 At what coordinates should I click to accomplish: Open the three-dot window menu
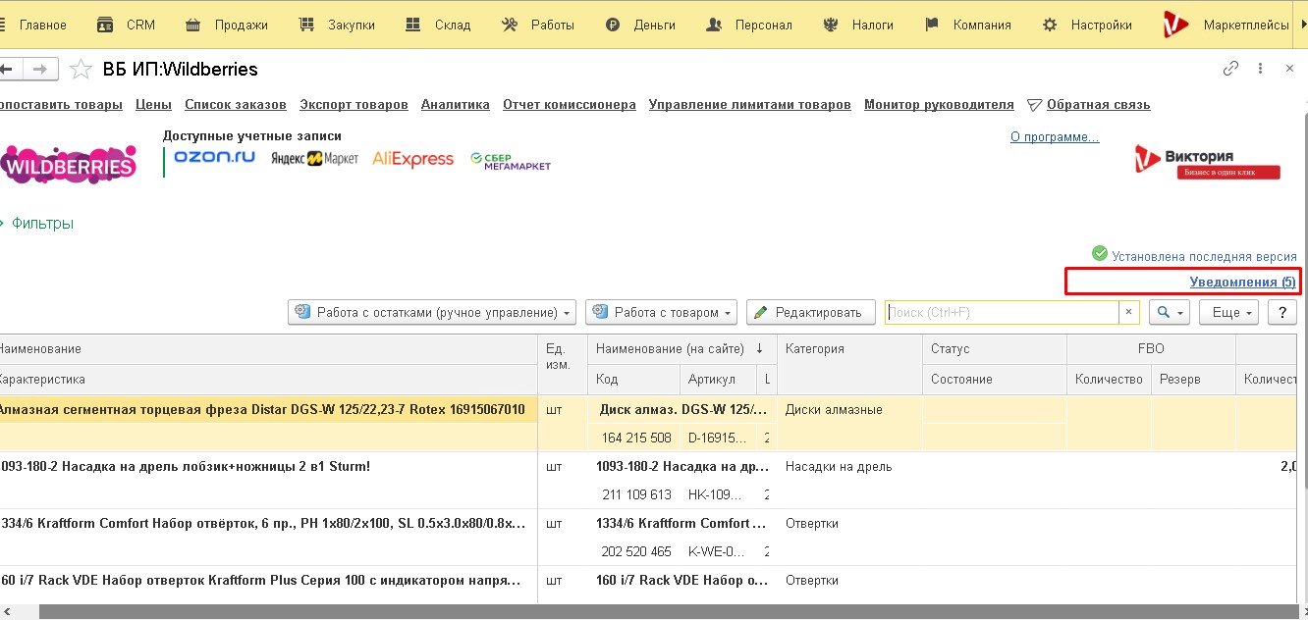point(1261,69)
